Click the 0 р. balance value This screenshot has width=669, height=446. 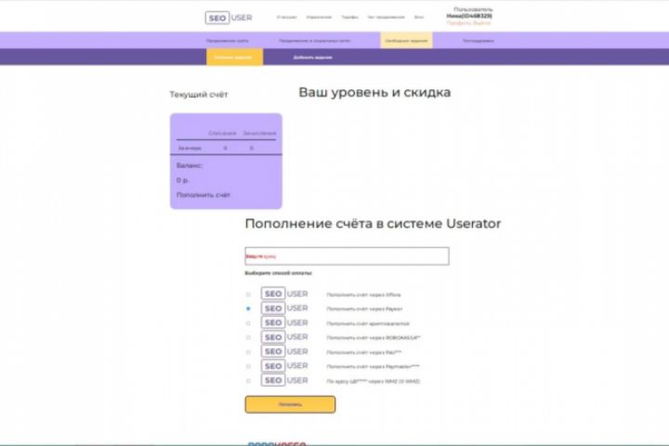[182, 180]
